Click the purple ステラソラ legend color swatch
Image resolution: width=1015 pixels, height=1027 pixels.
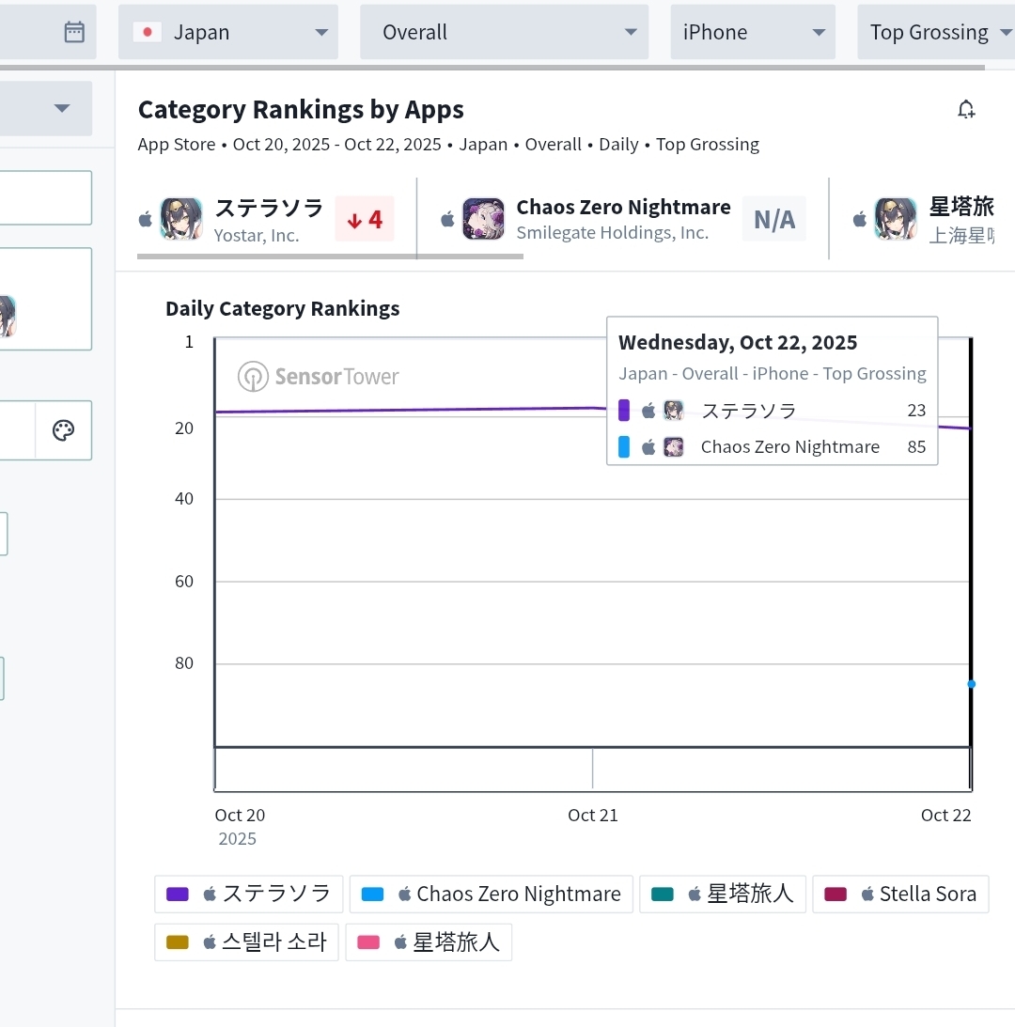point(178,894)
